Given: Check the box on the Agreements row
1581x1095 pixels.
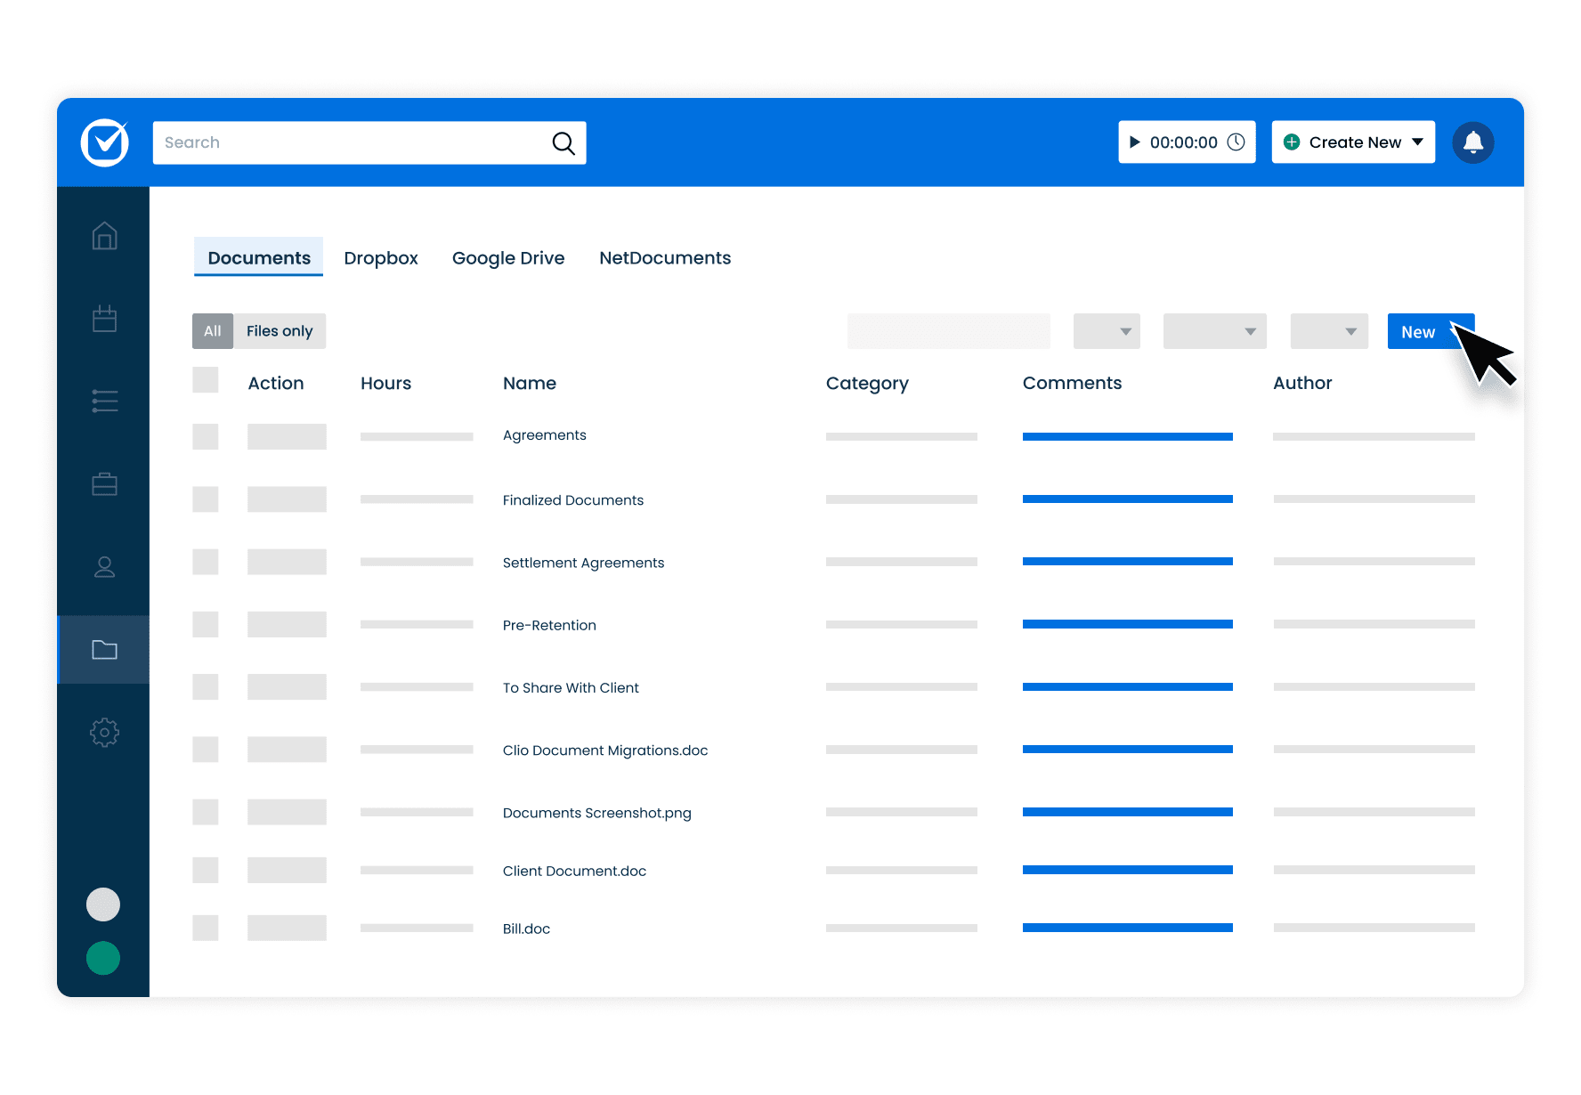Looking at the screenshot, I should click(x=206, y=436).
